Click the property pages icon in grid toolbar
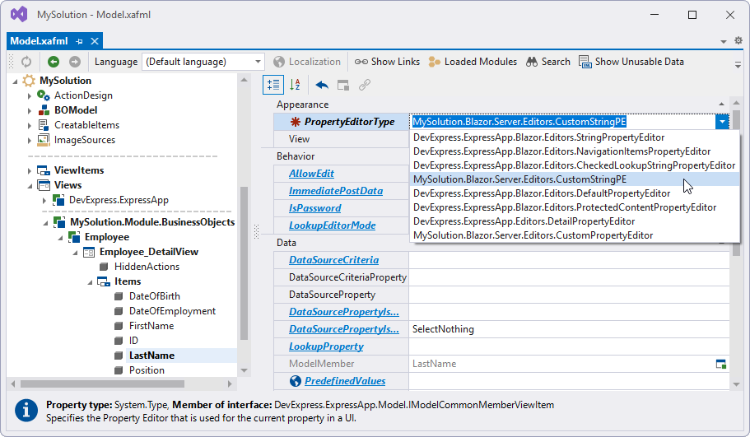 [x=343, y=85]
